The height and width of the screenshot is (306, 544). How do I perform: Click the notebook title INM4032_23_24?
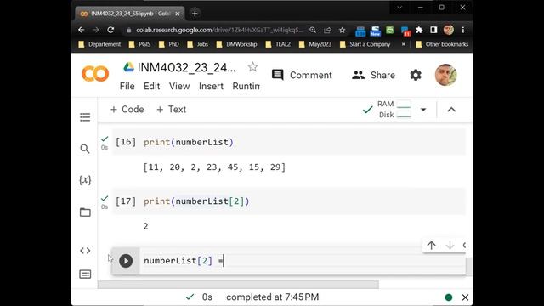(x=187, y=67)
